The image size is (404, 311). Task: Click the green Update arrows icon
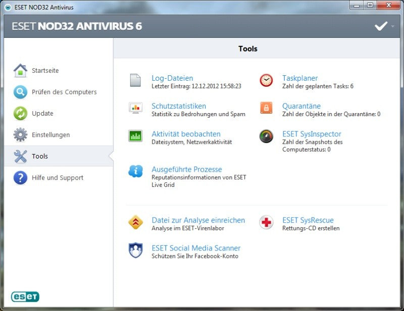20,114
